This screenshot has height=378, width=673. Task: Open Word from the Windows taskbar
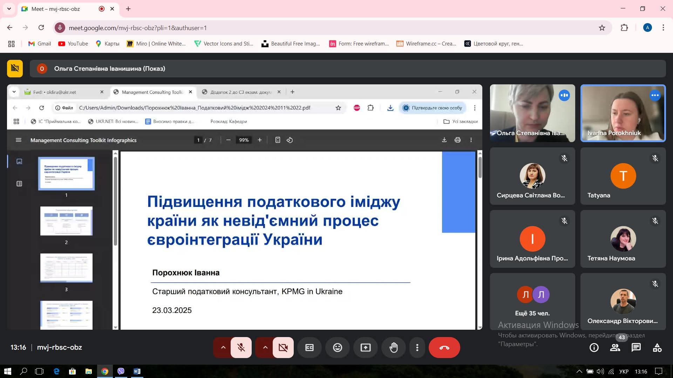(137, 371)
